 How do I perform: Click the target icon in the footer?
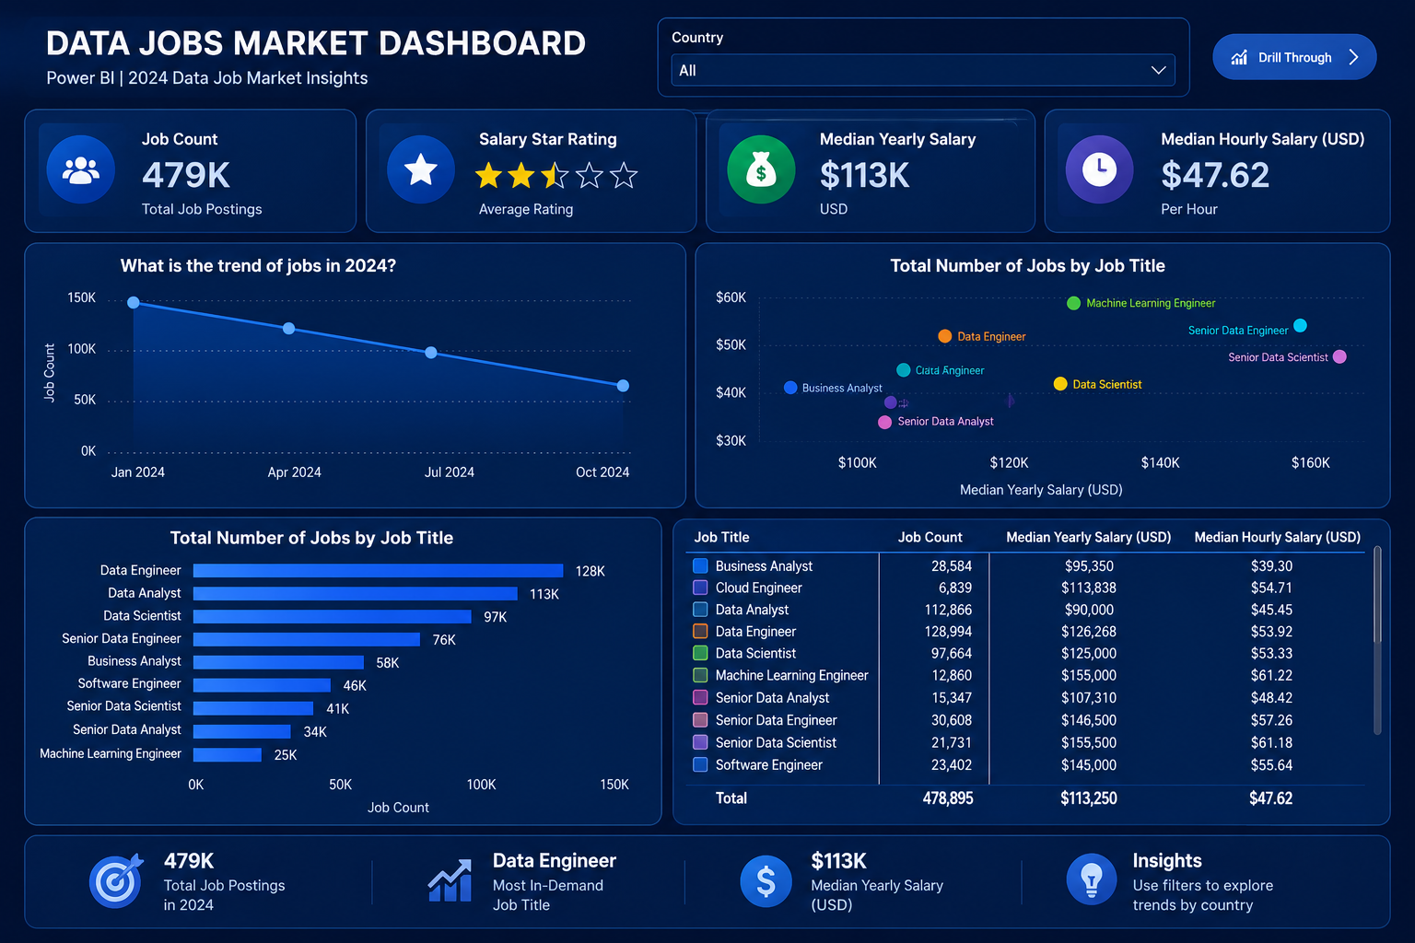click(x=116, y=880)
